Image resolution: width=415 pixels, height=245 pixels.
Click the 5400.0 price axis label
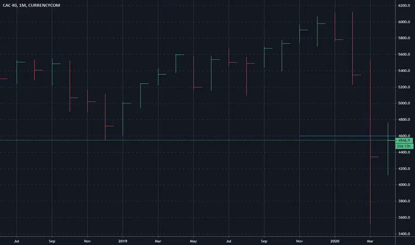404,71
